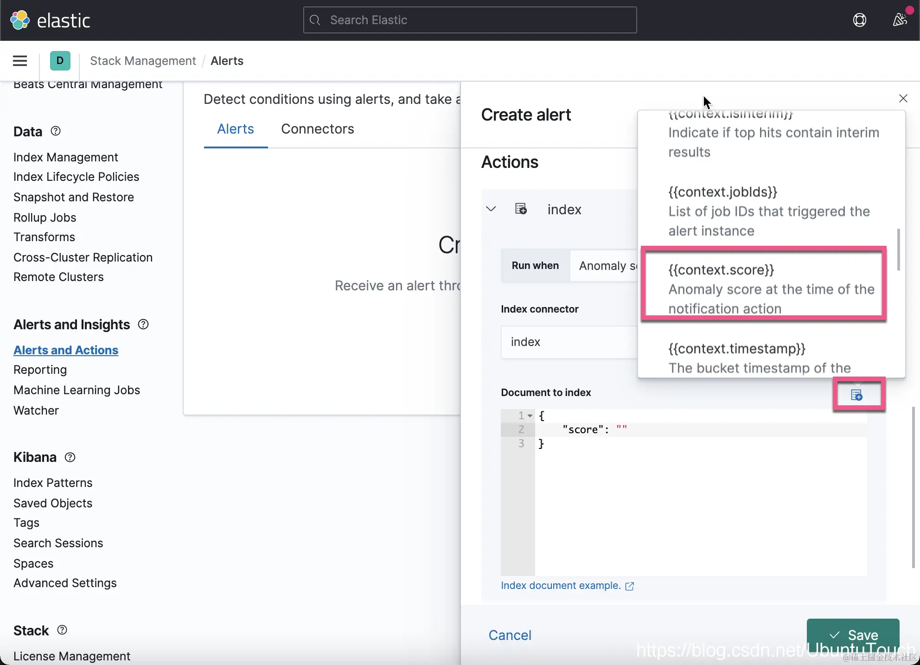920x665 pixels.
Task: Click help icon beside Alerts and Insights
Action: tap(143, 325)
